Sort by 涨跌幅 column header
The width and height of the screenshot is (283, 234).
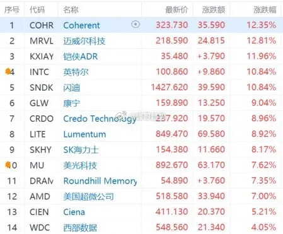point(265,9)
